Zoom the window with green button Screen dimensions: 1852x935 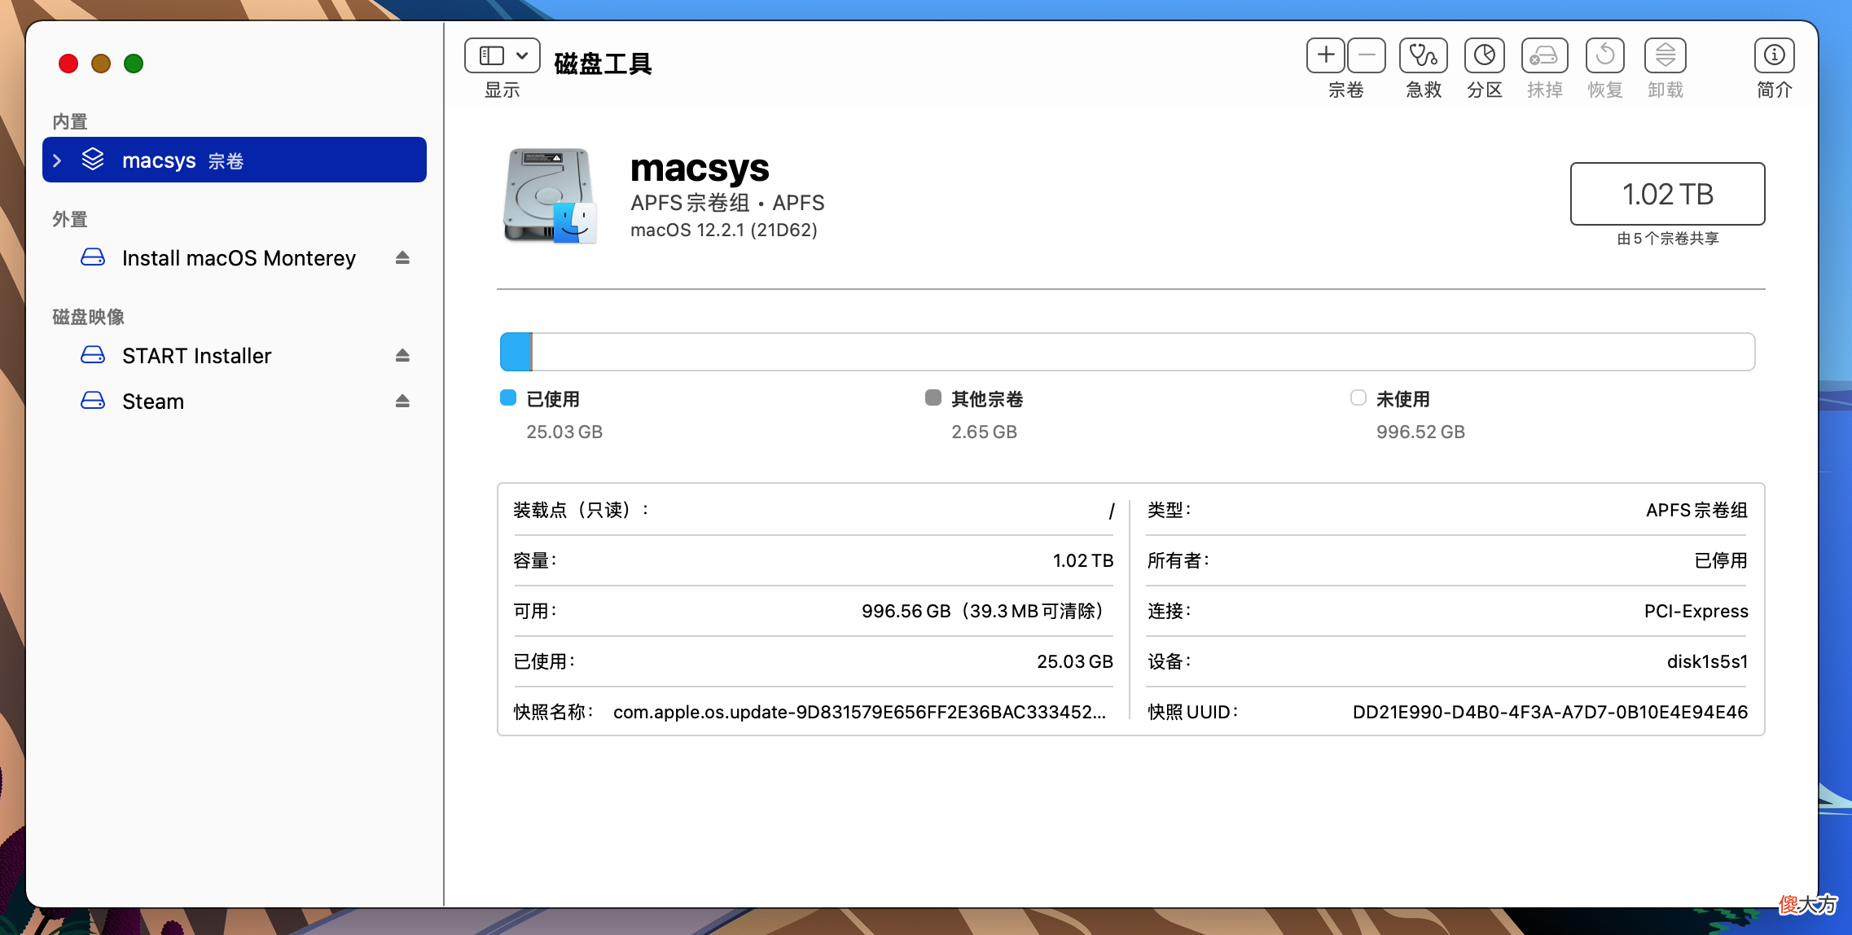pos(134,64)
